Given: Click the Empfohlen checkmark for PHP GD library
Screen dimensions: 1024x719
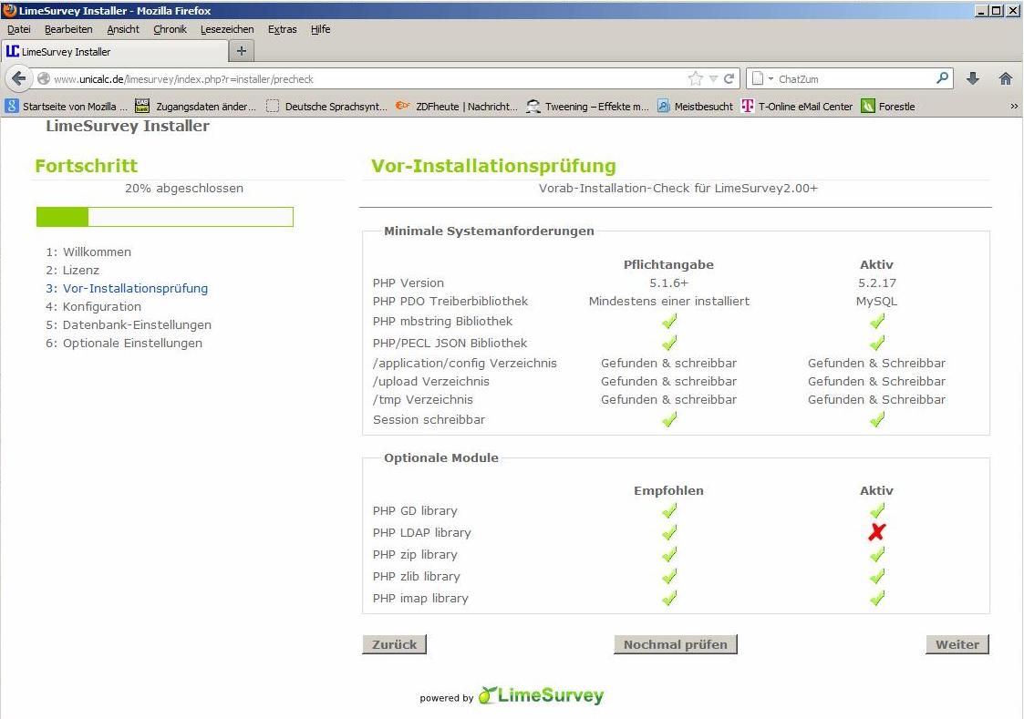Looking at the screenshot, I should (x=668, y=510).
